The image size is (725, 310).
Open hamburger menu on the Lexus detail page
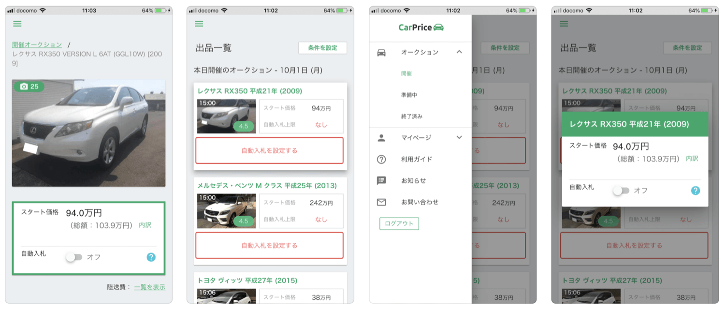tap(17, 24)
